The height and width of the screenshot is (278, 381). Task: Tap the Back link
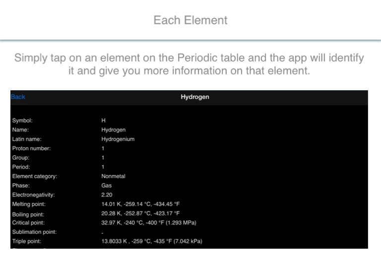[18, 97]
